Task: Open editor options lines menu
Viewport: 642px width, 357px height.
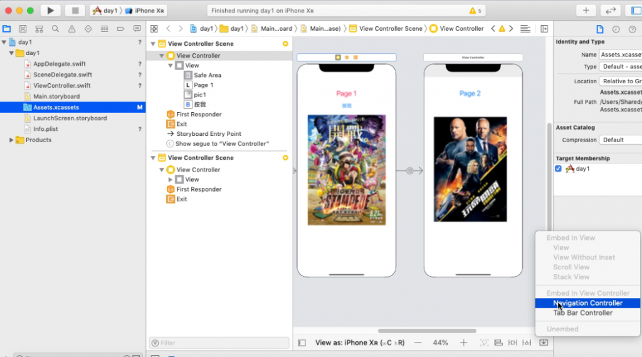Action: pos(525,29)
